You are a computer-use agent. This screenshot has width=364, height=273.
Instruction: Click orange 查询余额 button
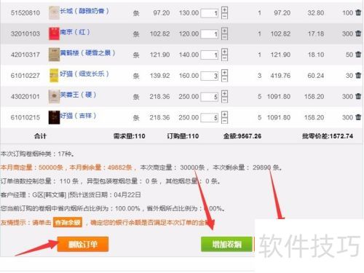coord(68,222)
